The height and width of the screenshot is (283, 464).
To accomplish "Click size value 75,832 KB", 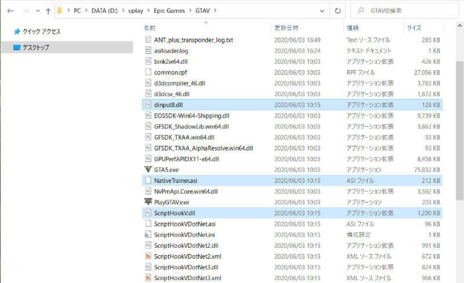I will [x=427, y=170].
